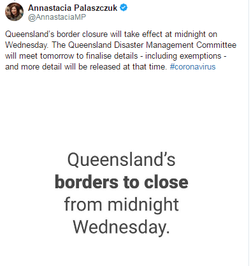
Task: Click 'from midnight' line in the image
Action: click(x=121, y=205)
